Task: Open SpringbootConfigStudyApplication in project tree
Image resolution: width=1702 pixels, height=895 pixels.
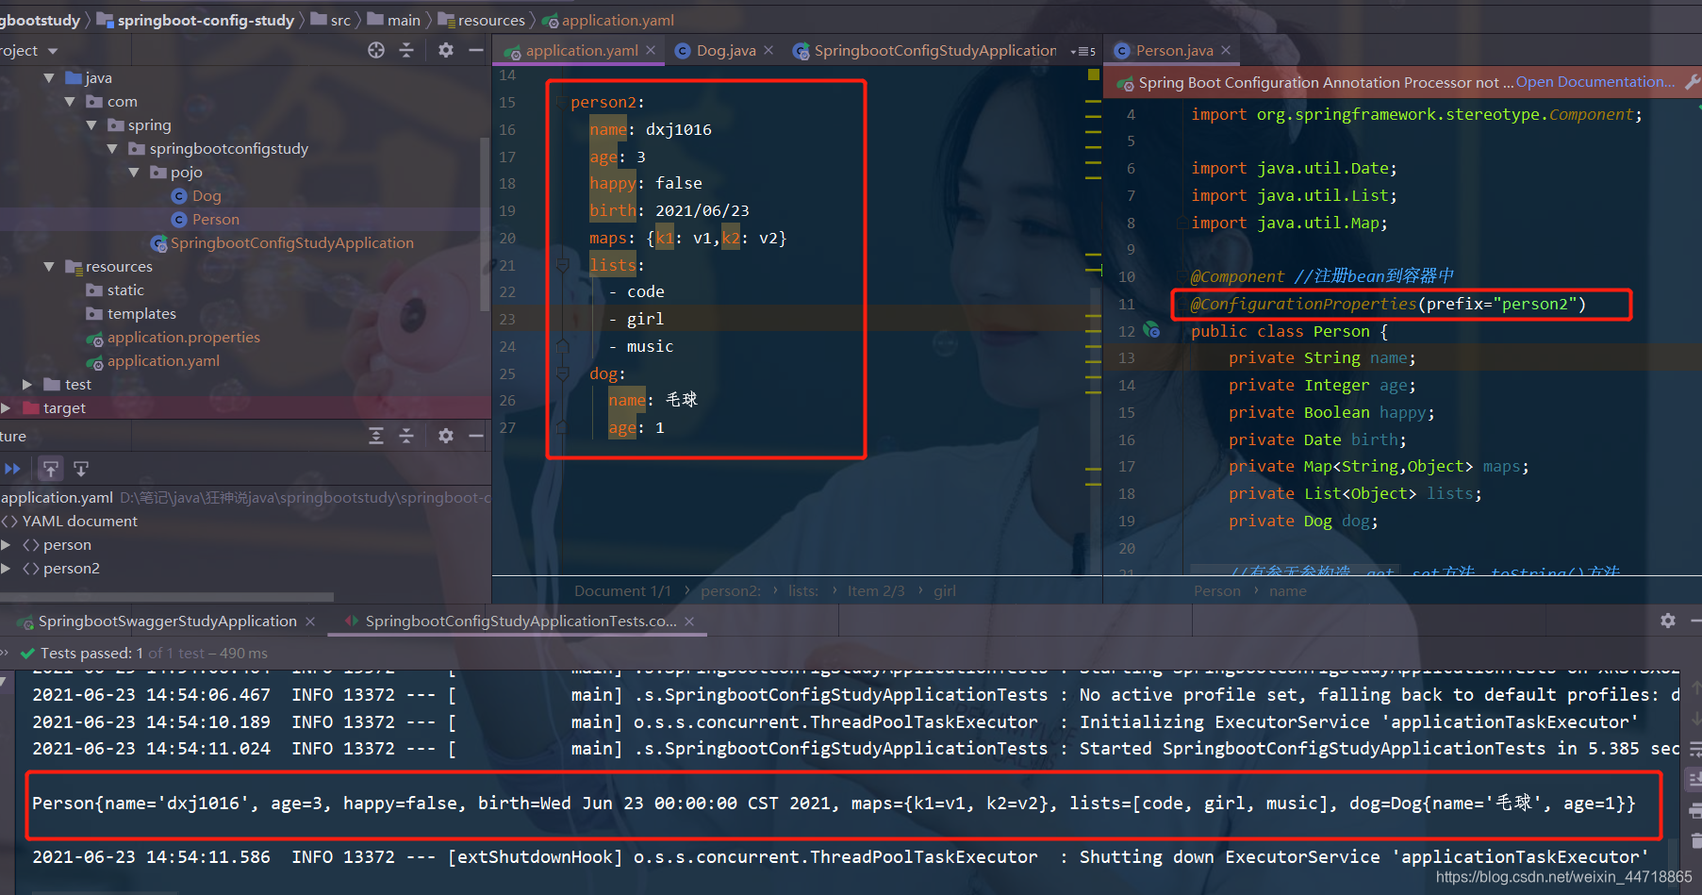Action: click(x=282, y=243)
